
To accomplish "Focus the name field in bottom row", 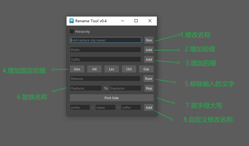I will click(x=105, y=108).
